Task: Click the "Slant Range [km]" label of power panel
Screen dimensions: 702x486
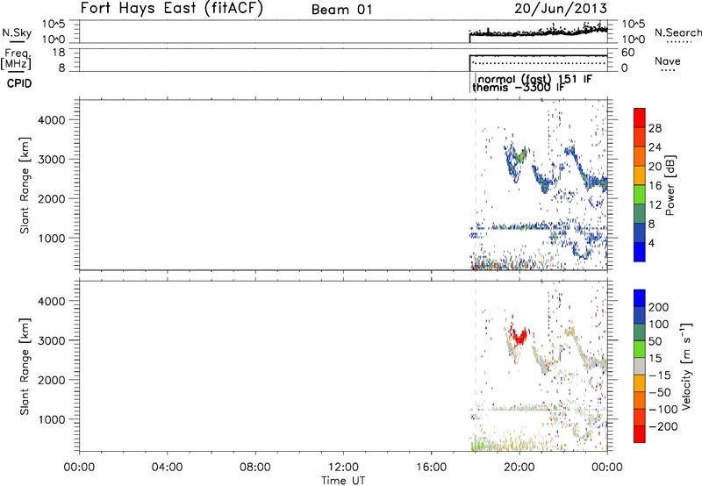Action: 25,185
